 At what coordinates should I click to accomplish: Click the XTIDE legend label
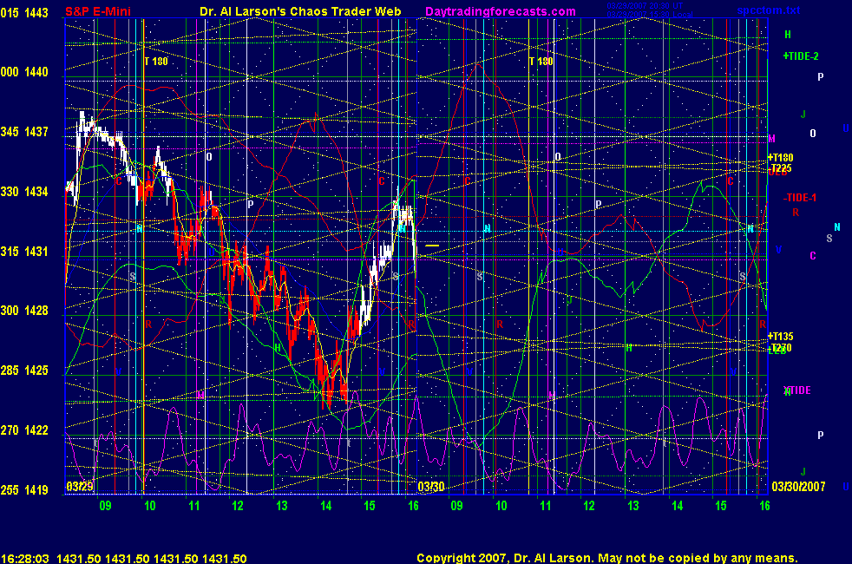(x=797, y=390)
